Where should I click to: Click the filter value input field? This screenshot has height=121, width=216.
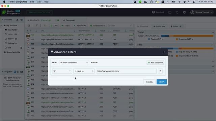(126, 71)
